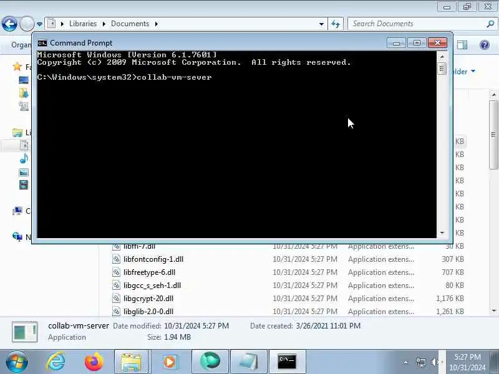
Task: Expand arrow between Libraries and Documents
Action: (x=104, y=24)
